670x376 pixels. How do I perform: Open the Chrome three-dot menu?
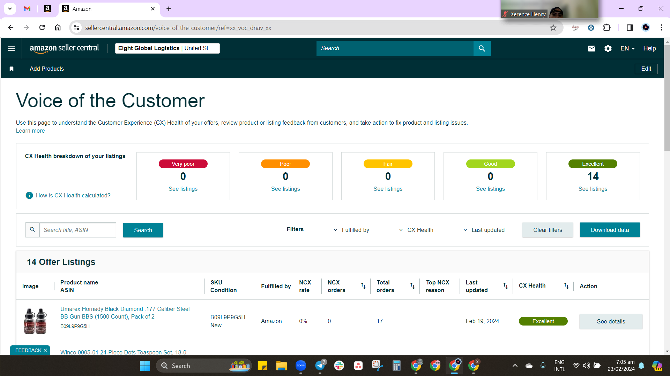point(661,28)
